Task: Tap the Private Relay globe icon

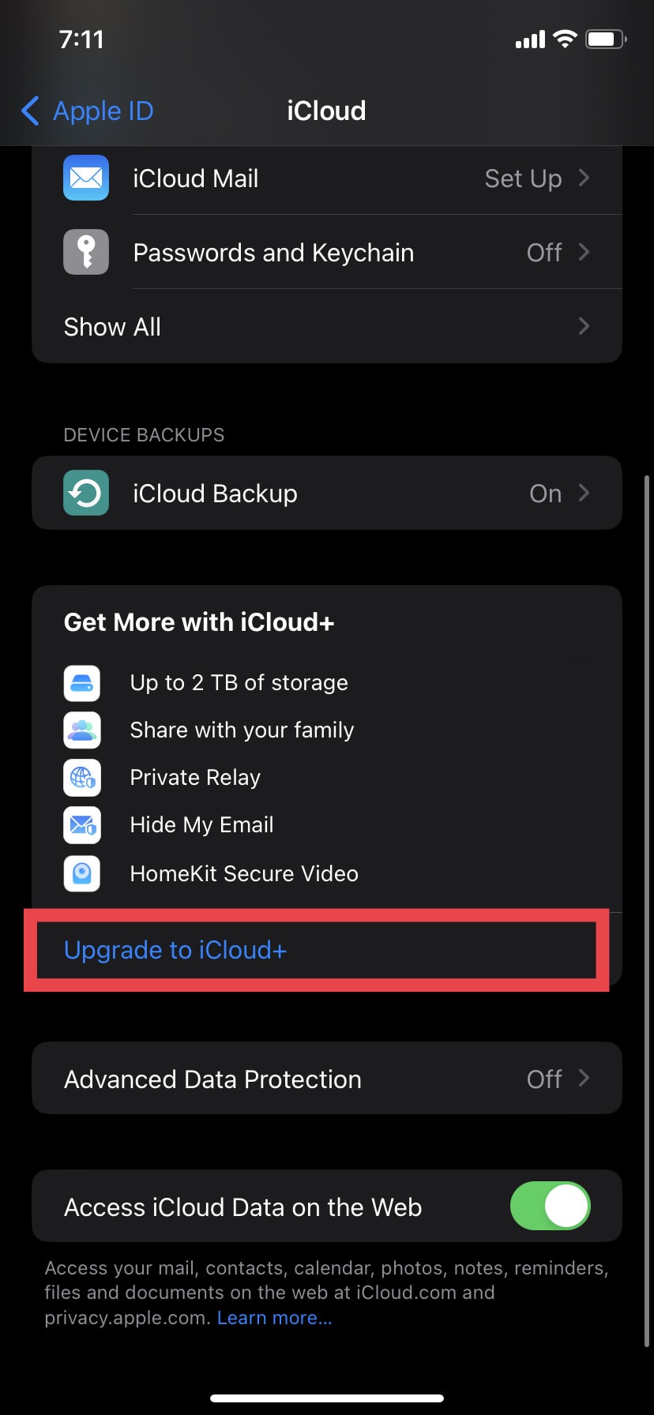Action: 81,778
